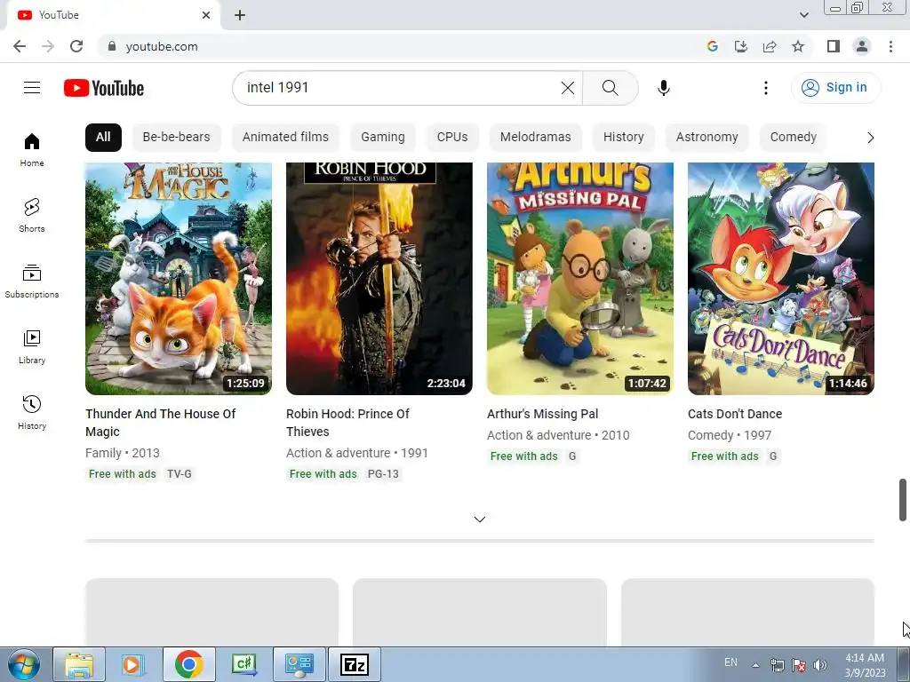This screenshot has height=682, width=910.
Task: Show more movies with chevron down
Action: [x=479, y=519]
